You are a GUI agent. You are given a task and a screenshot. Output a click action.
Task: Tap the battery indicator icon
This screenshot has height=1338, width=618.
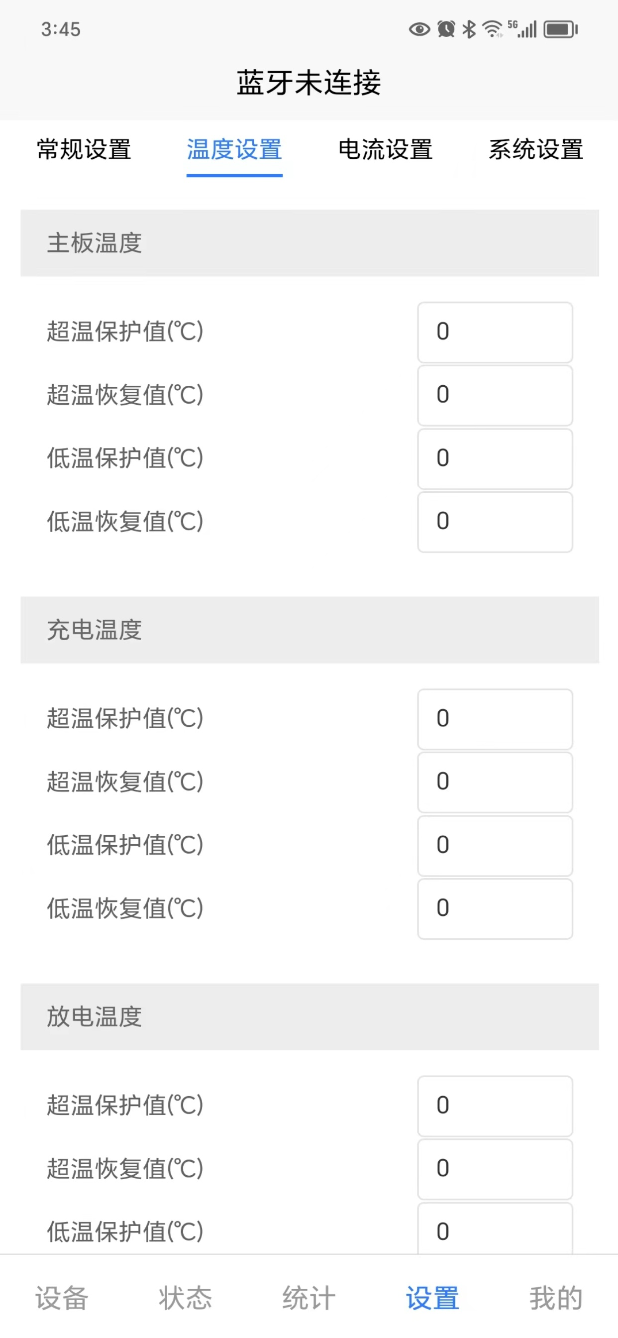click(x=560, y=29)
